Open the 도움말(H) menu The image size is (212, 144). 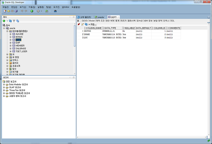[x=76, y=7]
